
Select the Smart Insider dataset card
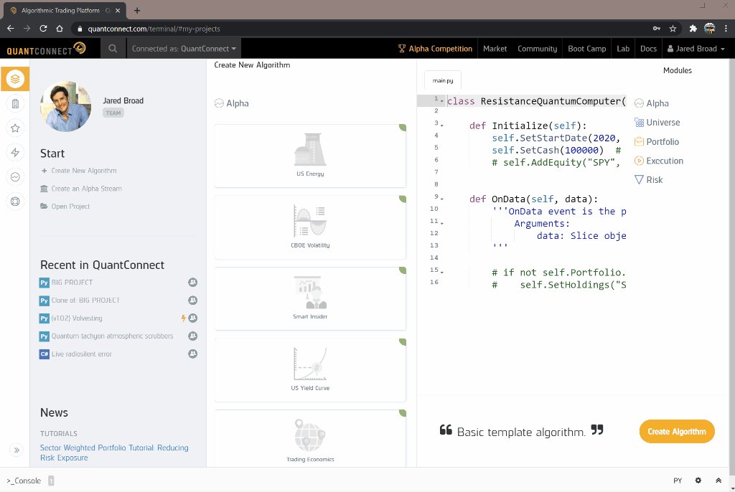click(310, 298)
